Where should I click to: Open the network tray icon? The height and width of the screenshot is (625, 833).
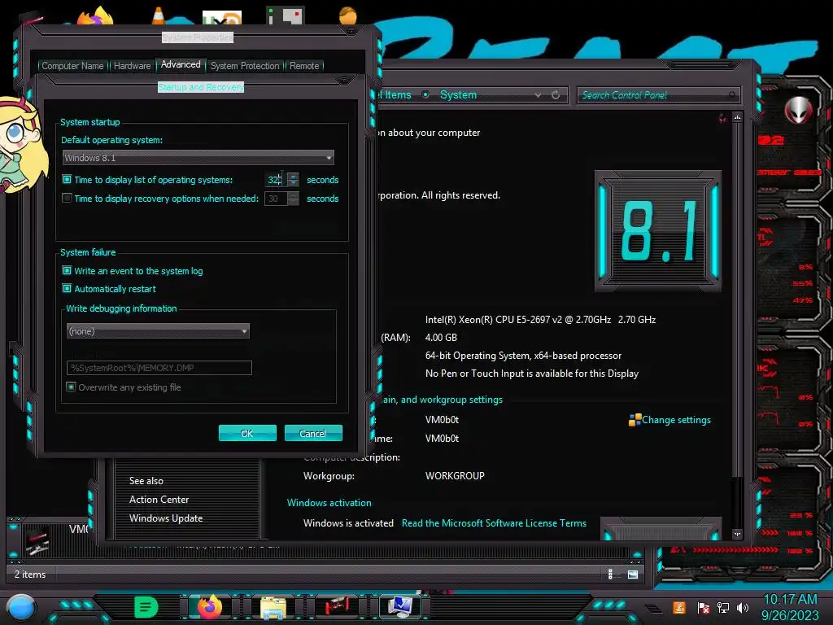[722, 607]
